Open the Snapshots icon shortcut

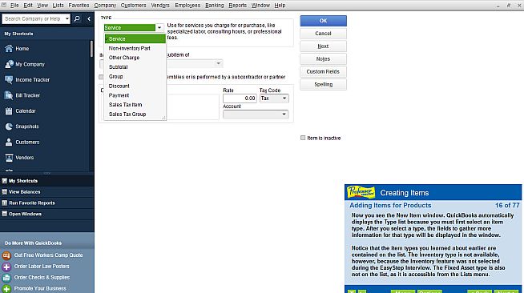point(9,126)
